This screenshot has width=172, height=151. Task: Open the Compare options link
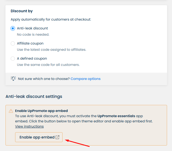point(85,79)
